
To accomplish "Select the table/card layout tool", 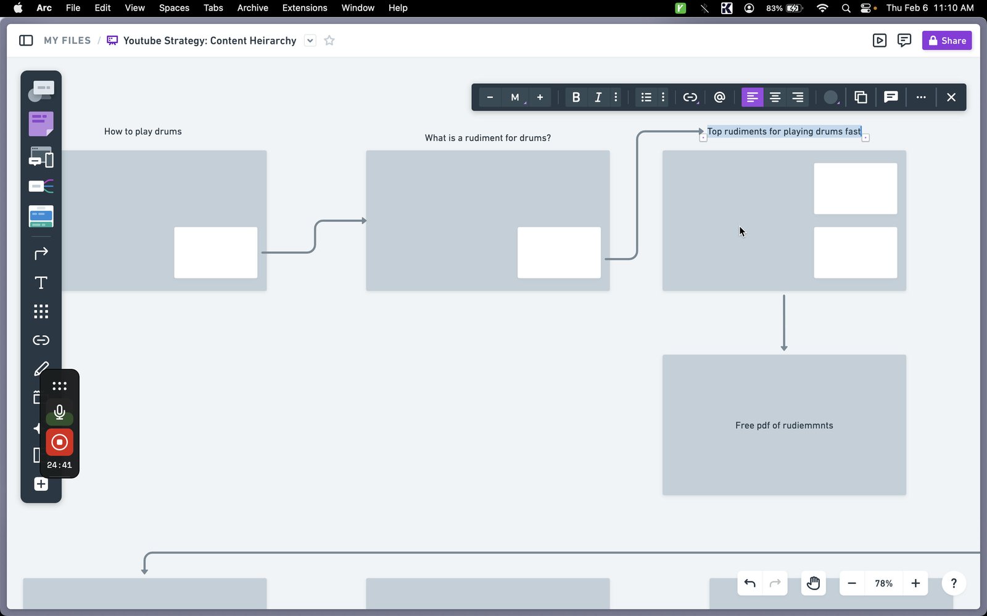I will (x=41, y=216).
